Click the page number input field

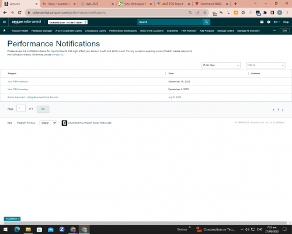21,108
